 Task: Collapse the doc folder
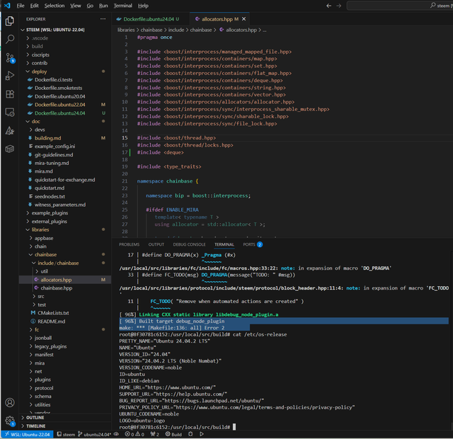35,121
